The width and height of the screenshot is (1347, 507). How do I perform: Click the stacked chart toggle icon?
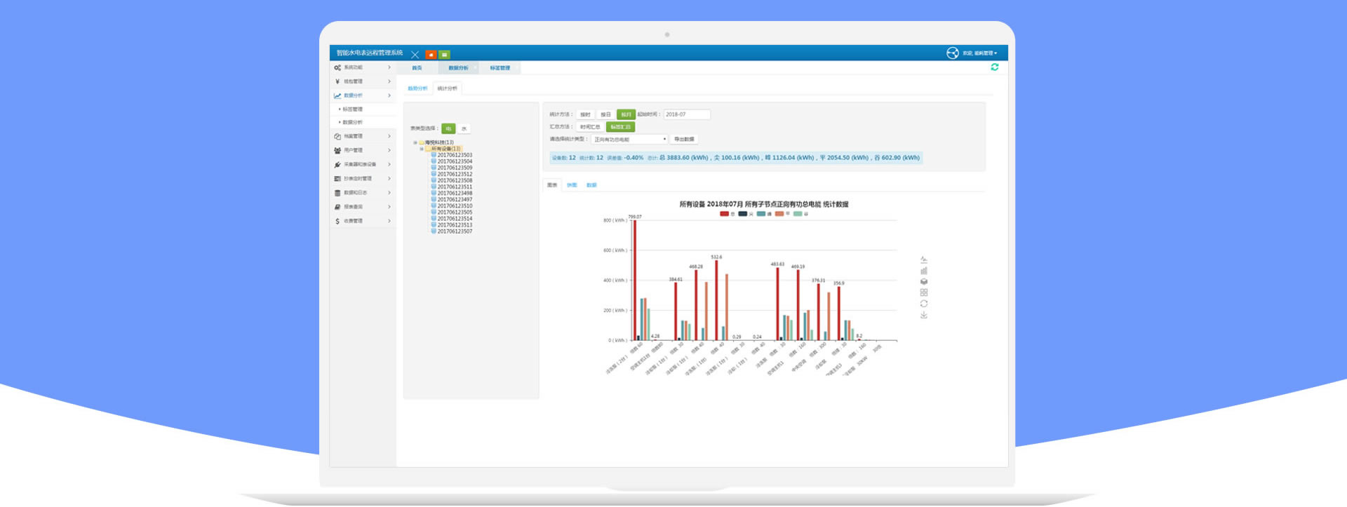click(923, 282)
